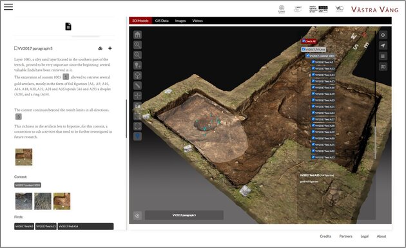Select the VV2017 find A27 label
Image resolution: width=406 pixels, height=248 pixels.
[x=325, y=119]
